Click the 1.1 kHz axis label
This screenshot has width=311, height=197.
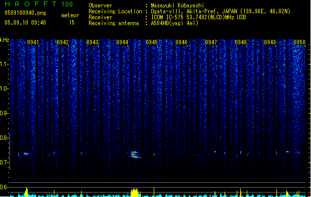click(4, 64)
